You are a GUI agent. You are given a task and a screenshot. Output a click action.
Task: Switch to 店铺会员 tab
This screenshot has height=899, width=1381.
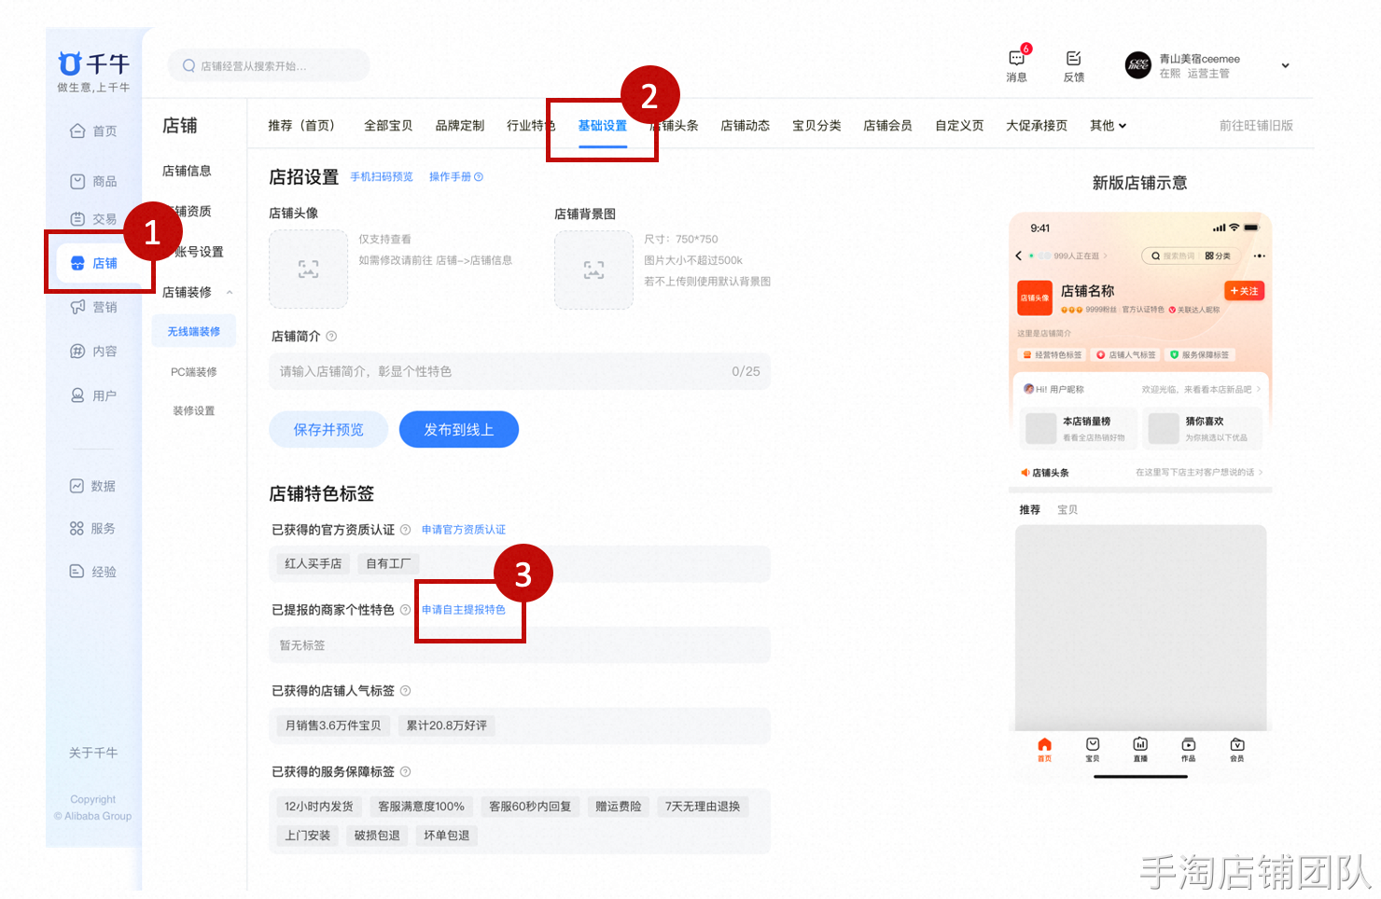click(x=887, y=126)
